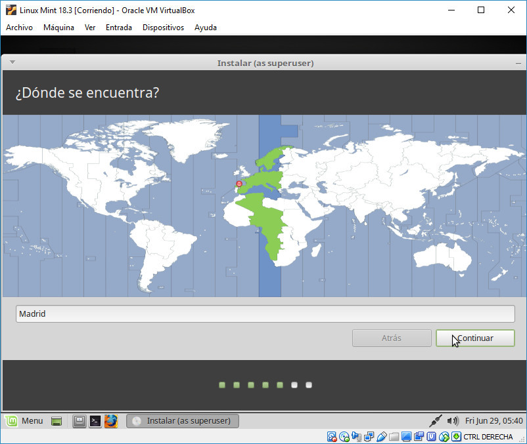The height and width of the screenshot is (444, 527).
Task: Click VirtualBox shared folders indicator
Action: point(394,437)
